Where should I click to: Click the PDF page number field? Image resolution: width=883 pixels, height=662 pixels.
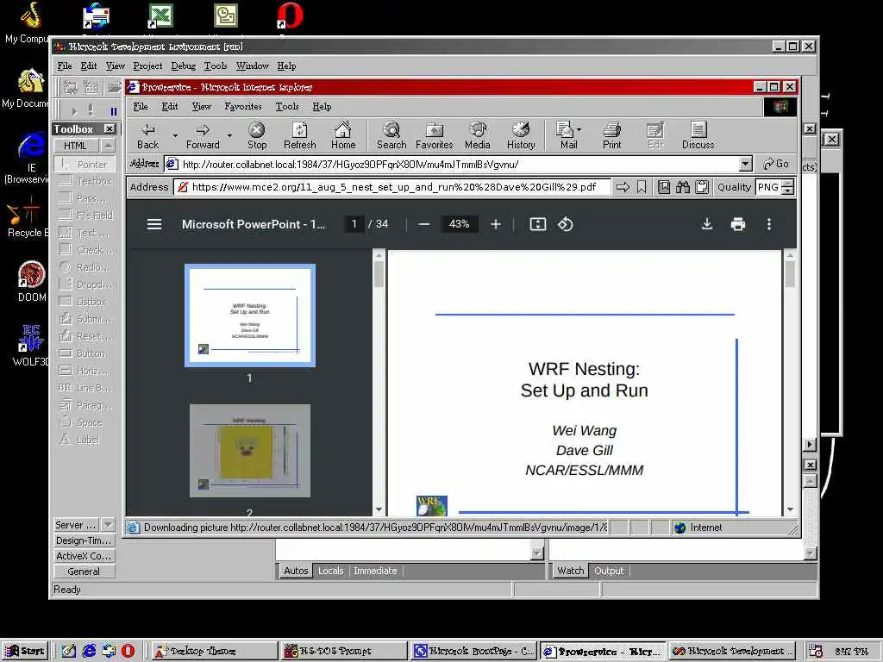354,224
